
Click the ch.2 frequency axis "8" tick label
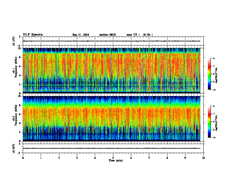click(x=20, y=105)
